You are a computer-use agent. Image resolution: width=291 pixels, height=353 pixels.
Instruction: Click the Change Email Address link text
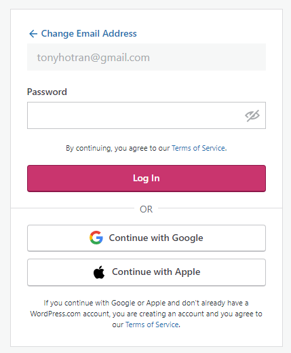[89, 33]
